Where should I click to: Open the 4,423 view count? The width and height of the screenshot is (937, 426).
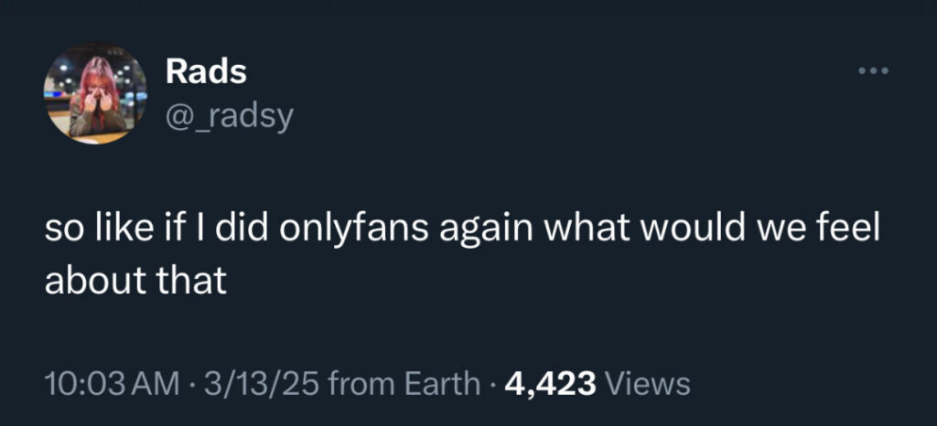pyautogui.click(x=550, y=383)
